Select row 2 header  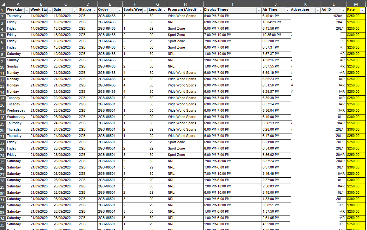3,17
